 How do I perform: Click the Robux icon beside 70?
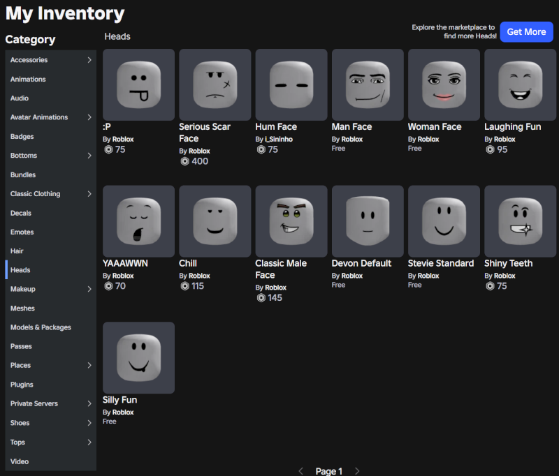[x=108, y=286]
